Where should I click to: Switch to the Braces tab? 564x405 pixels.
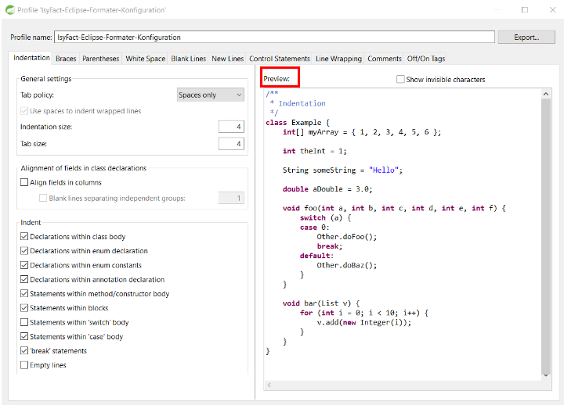tap(66, 59)
